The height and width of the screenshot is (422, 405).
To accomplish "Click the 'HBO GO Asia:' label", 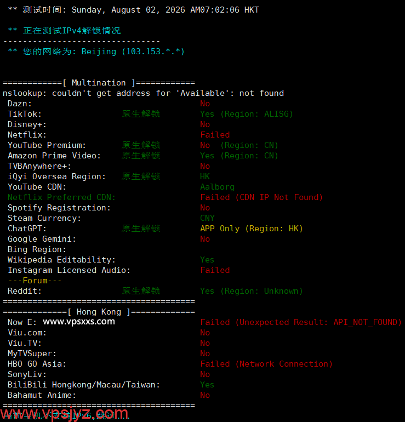I will (x=37, y=364).
